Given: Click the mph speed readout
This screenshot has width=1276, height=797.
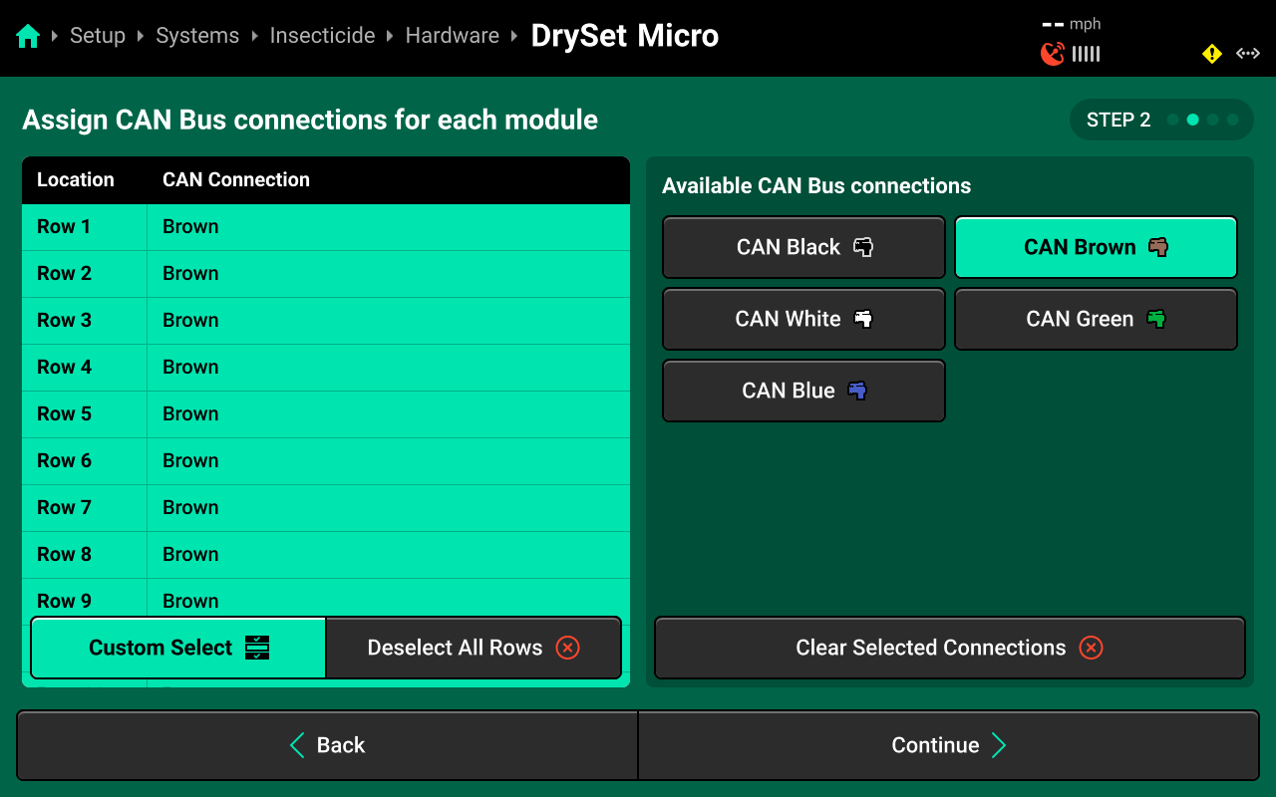Looking at the screenshot, I should click(1072, 24).
